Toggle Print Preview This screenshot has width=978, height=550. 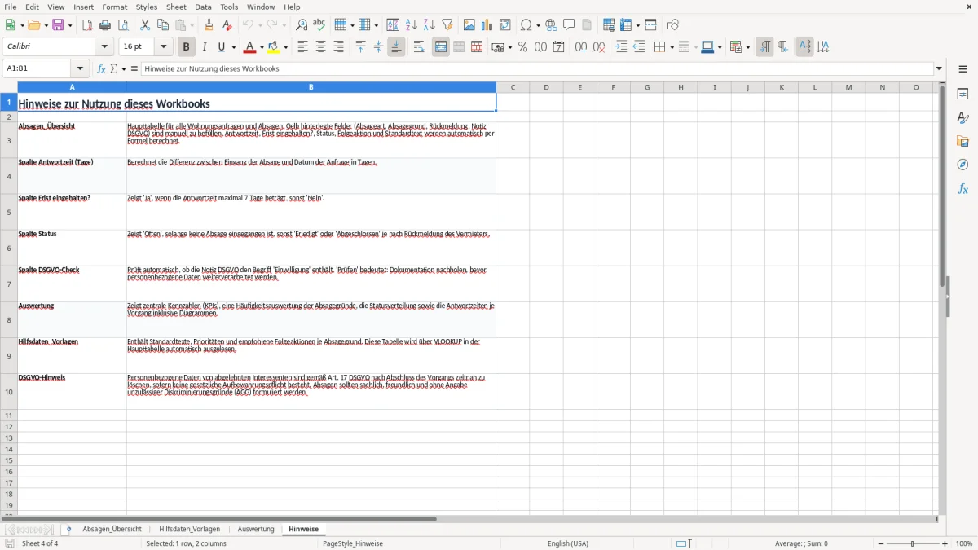pyautogui.click(x=123, y=25)
